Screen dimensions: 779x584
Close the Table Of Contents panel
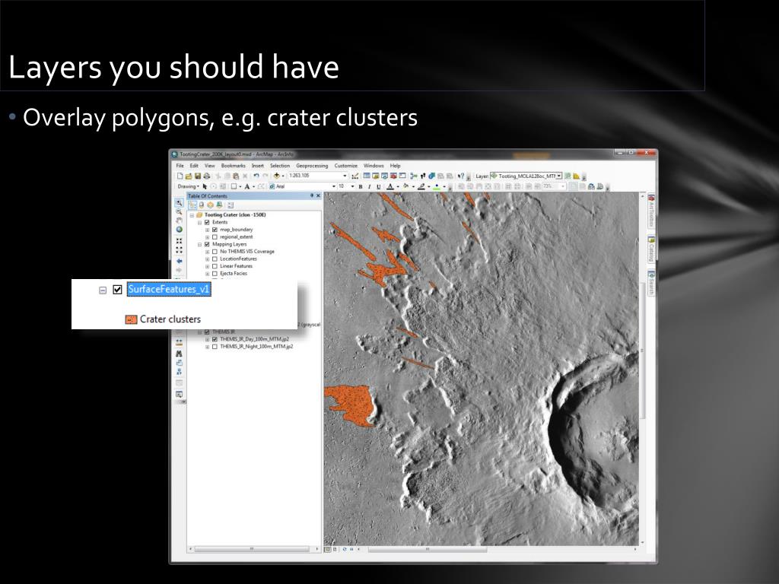319,195
